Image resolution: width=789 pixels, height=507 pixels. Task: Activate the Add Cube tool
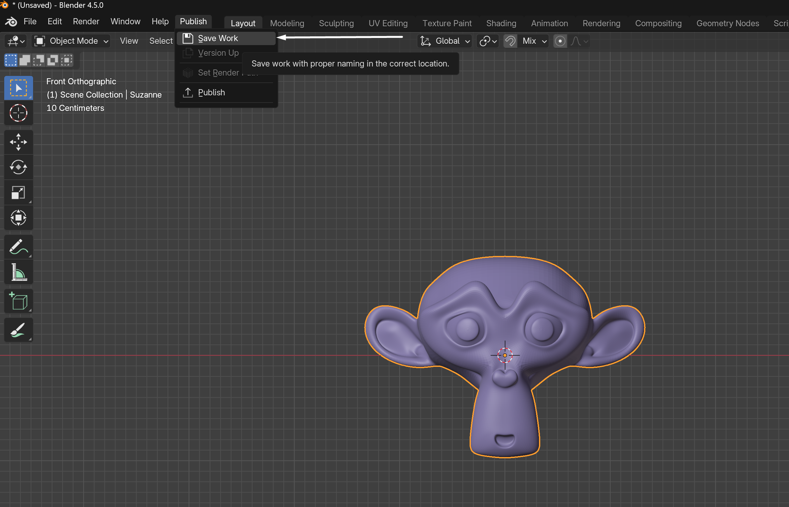(x=18, y=301)
